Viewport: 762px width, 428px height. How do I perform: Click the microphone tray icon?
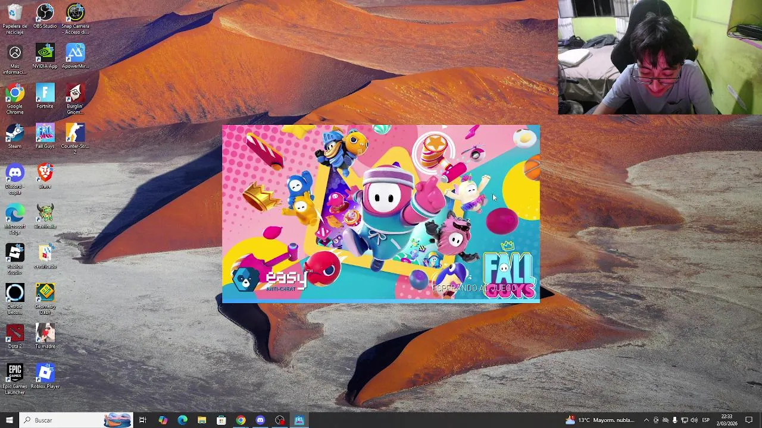(674, 420)
